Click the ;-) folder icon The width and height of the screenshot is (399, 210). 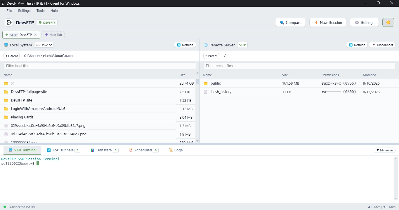(x=6, y=83)
